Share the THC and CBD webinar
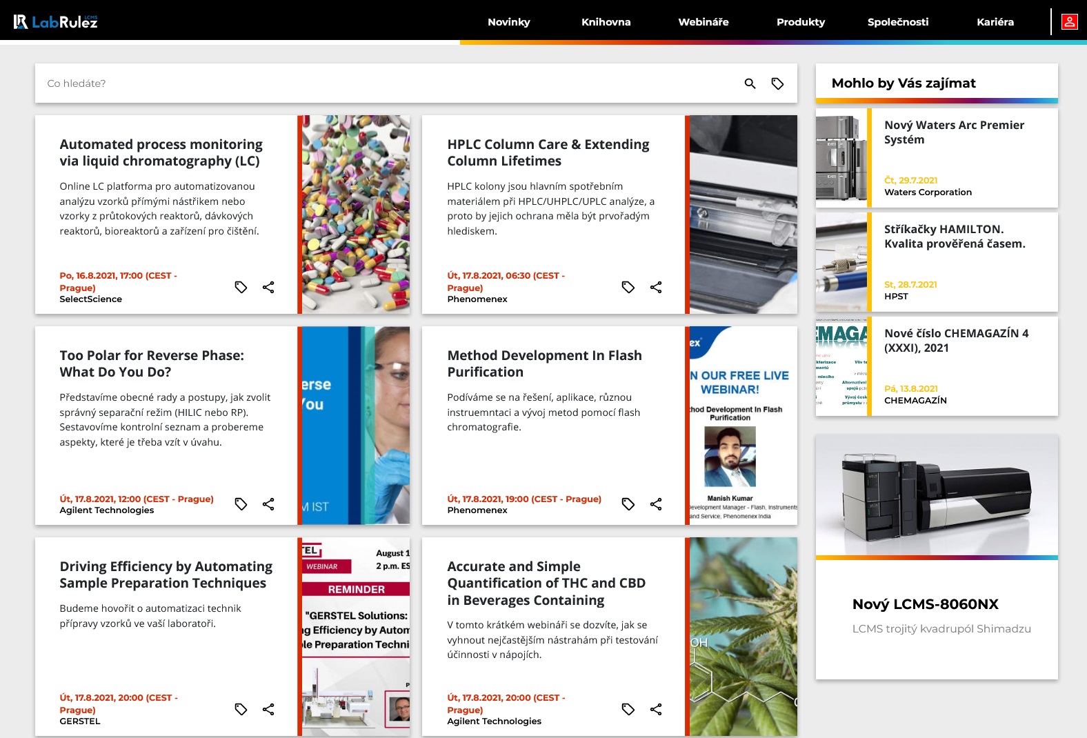Viewport: 1087px width, 738px height. click(x=656, y=709)
